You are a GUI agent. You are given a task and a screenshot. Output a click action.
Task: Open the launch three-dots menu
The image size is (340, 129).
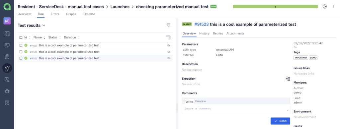(333, 7)
